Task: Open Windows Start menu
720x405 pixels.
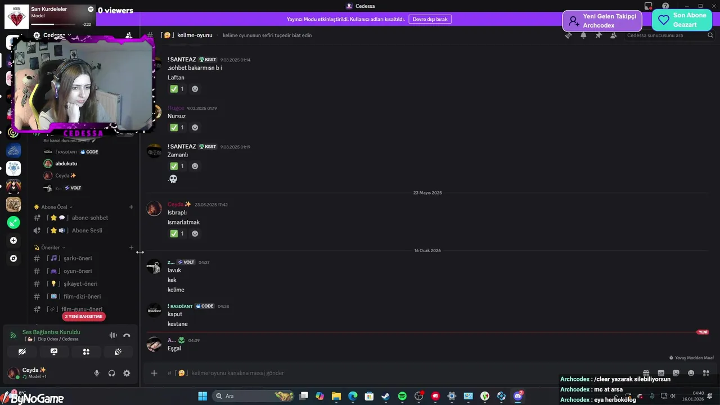Action: tap(202, 396)
